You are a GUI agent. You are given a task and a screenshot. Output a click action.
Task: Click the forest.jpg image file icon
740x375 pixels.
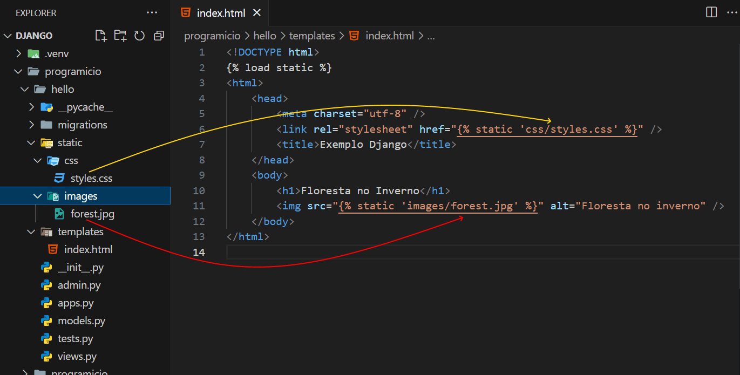pyautogui.click(x=59, y=214)
